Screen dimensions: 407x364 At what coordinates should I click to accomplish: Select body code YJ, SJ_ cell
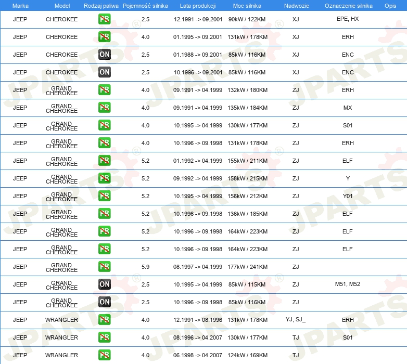click(296, 319)
